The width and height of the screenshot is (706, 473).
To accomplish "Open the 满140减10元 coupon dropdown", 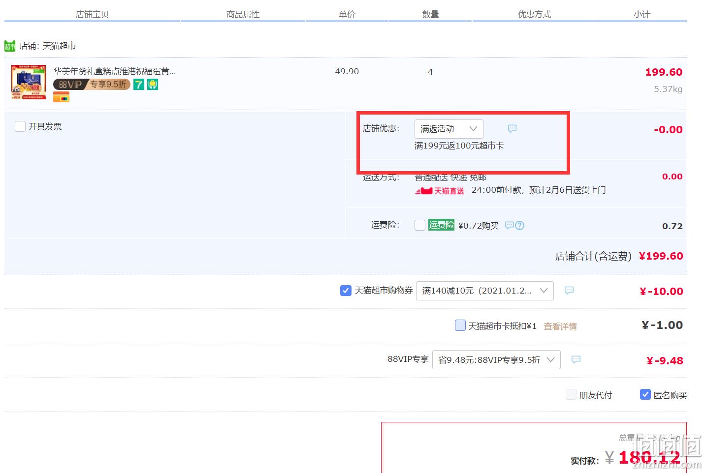I will point(485,291).
